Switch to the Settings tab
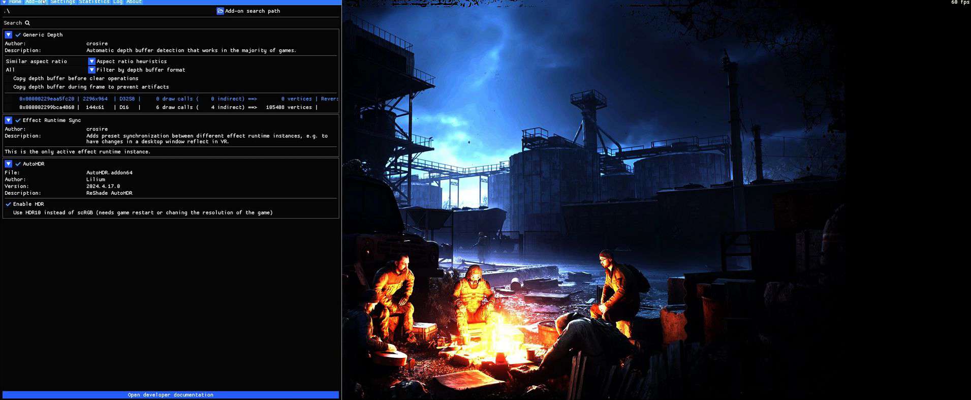Image resolution: width=971 pixels, height=400 pixels. click(62, 2)
